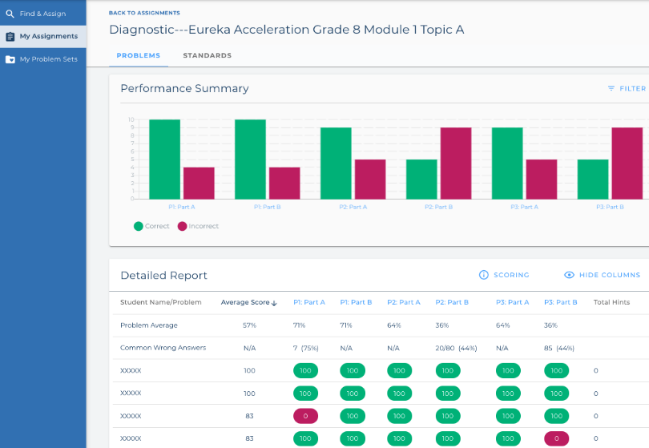Click the Filter icon in Performance Summary
This screenshot has height=448, width=649.
tap(611, 89)
